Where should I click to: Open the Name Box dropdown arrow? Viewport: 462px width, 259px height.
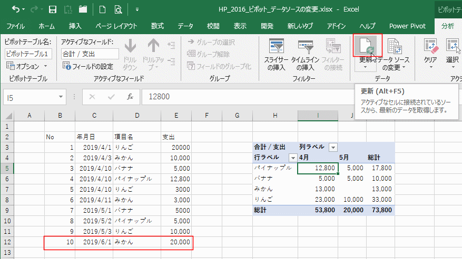tap(61, 97)
